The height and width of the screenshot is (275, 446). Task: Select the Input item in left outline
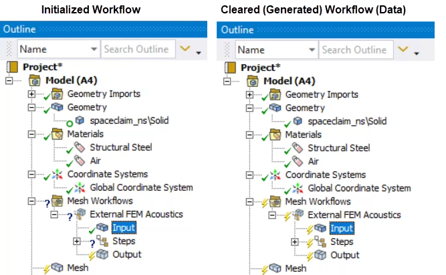point(124,228)
